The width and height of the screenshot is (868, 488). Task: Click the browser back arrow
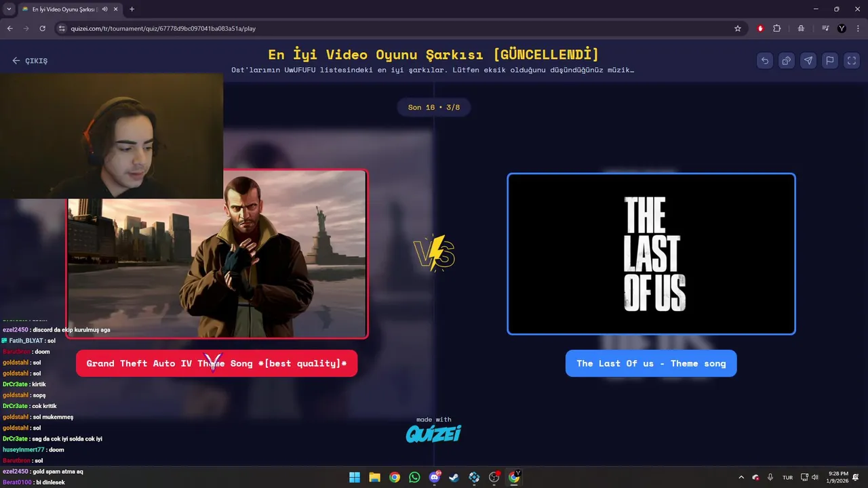9,28
